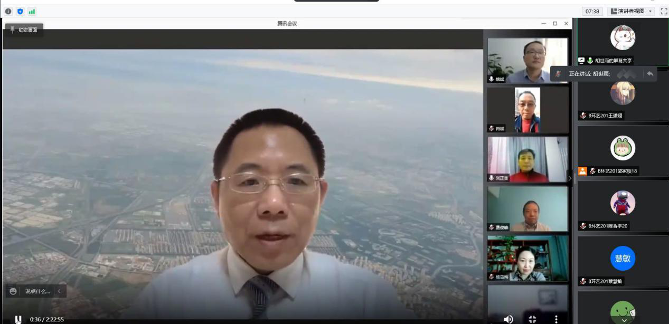The image size is (669, 324).
Task: Exit fullscreen in video player
Action: click(x=532, y=319)
